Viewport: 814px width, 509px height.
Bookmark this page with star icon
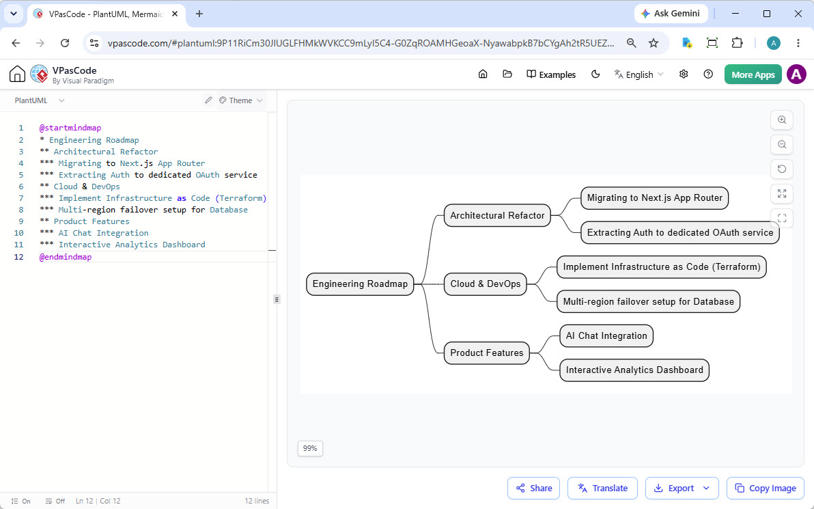coord(653,43)
